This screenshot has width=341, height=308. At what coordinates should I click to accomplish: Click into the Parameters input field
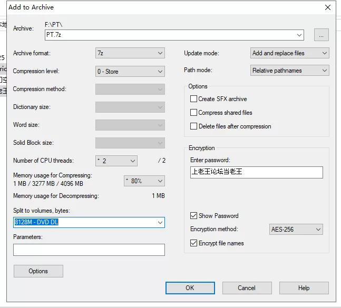89,250
